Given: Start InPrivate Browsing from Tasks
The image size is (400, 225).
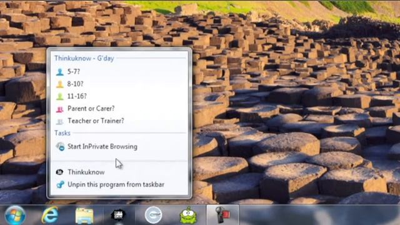Looking at the screenshot, I should pyautogui.click(x=102, y=147).
